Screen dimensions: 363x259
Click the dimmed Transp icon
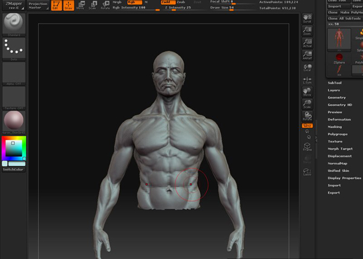pos(307,159)
